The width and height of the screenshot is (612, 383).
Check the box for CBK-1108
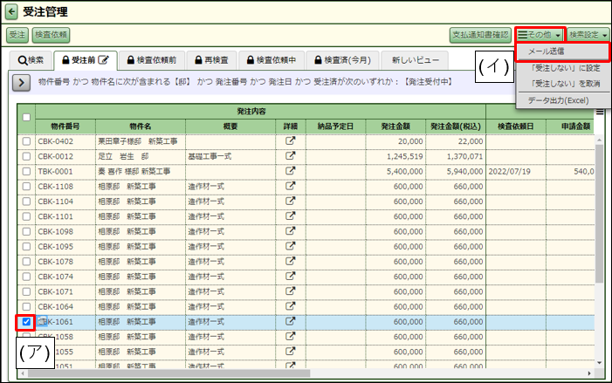[26, 186]
